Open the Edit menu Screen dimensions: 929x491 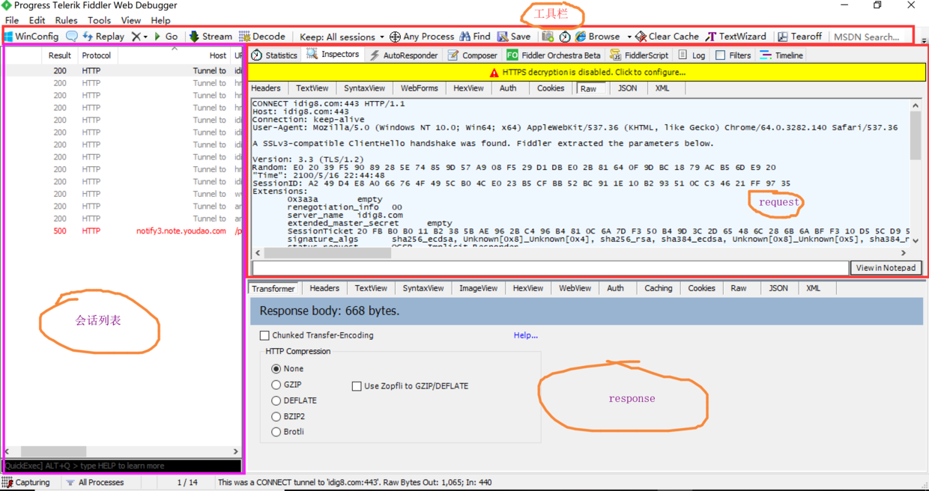(x=37, y=20)
